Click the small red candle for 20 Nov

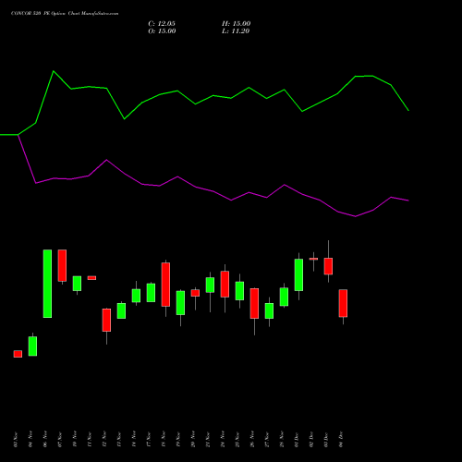coord(195,293)
